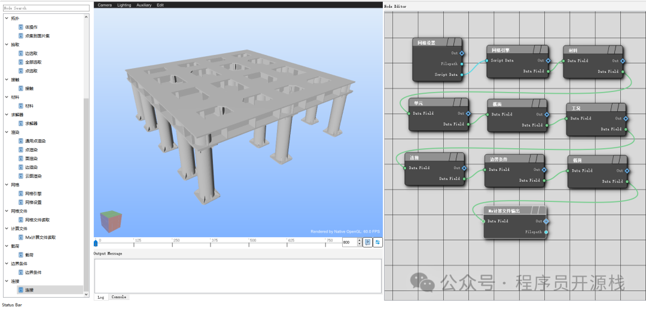
Task: Click the Node Search input field
Action: [47, 8]
